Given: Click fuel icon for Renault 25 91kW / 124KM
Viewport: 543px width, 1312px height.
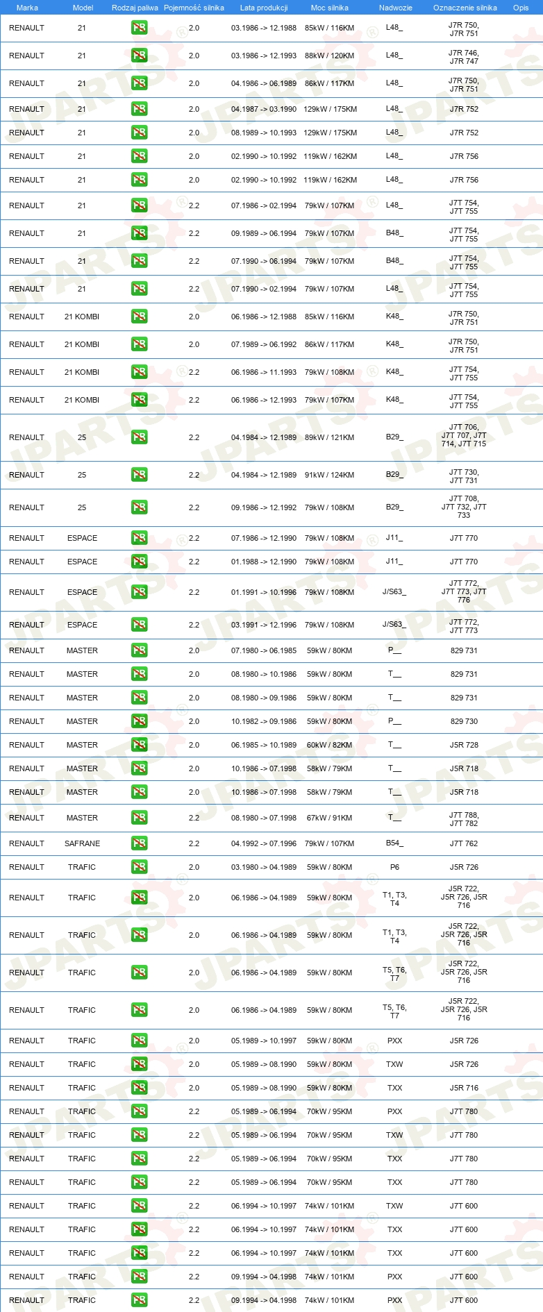Looking at the screenshot, I should (x=140, y=475).
